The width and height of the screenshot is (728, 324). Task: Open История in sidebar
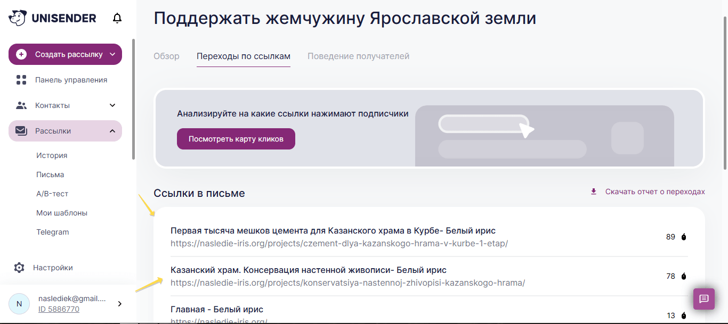coord(52,155)
